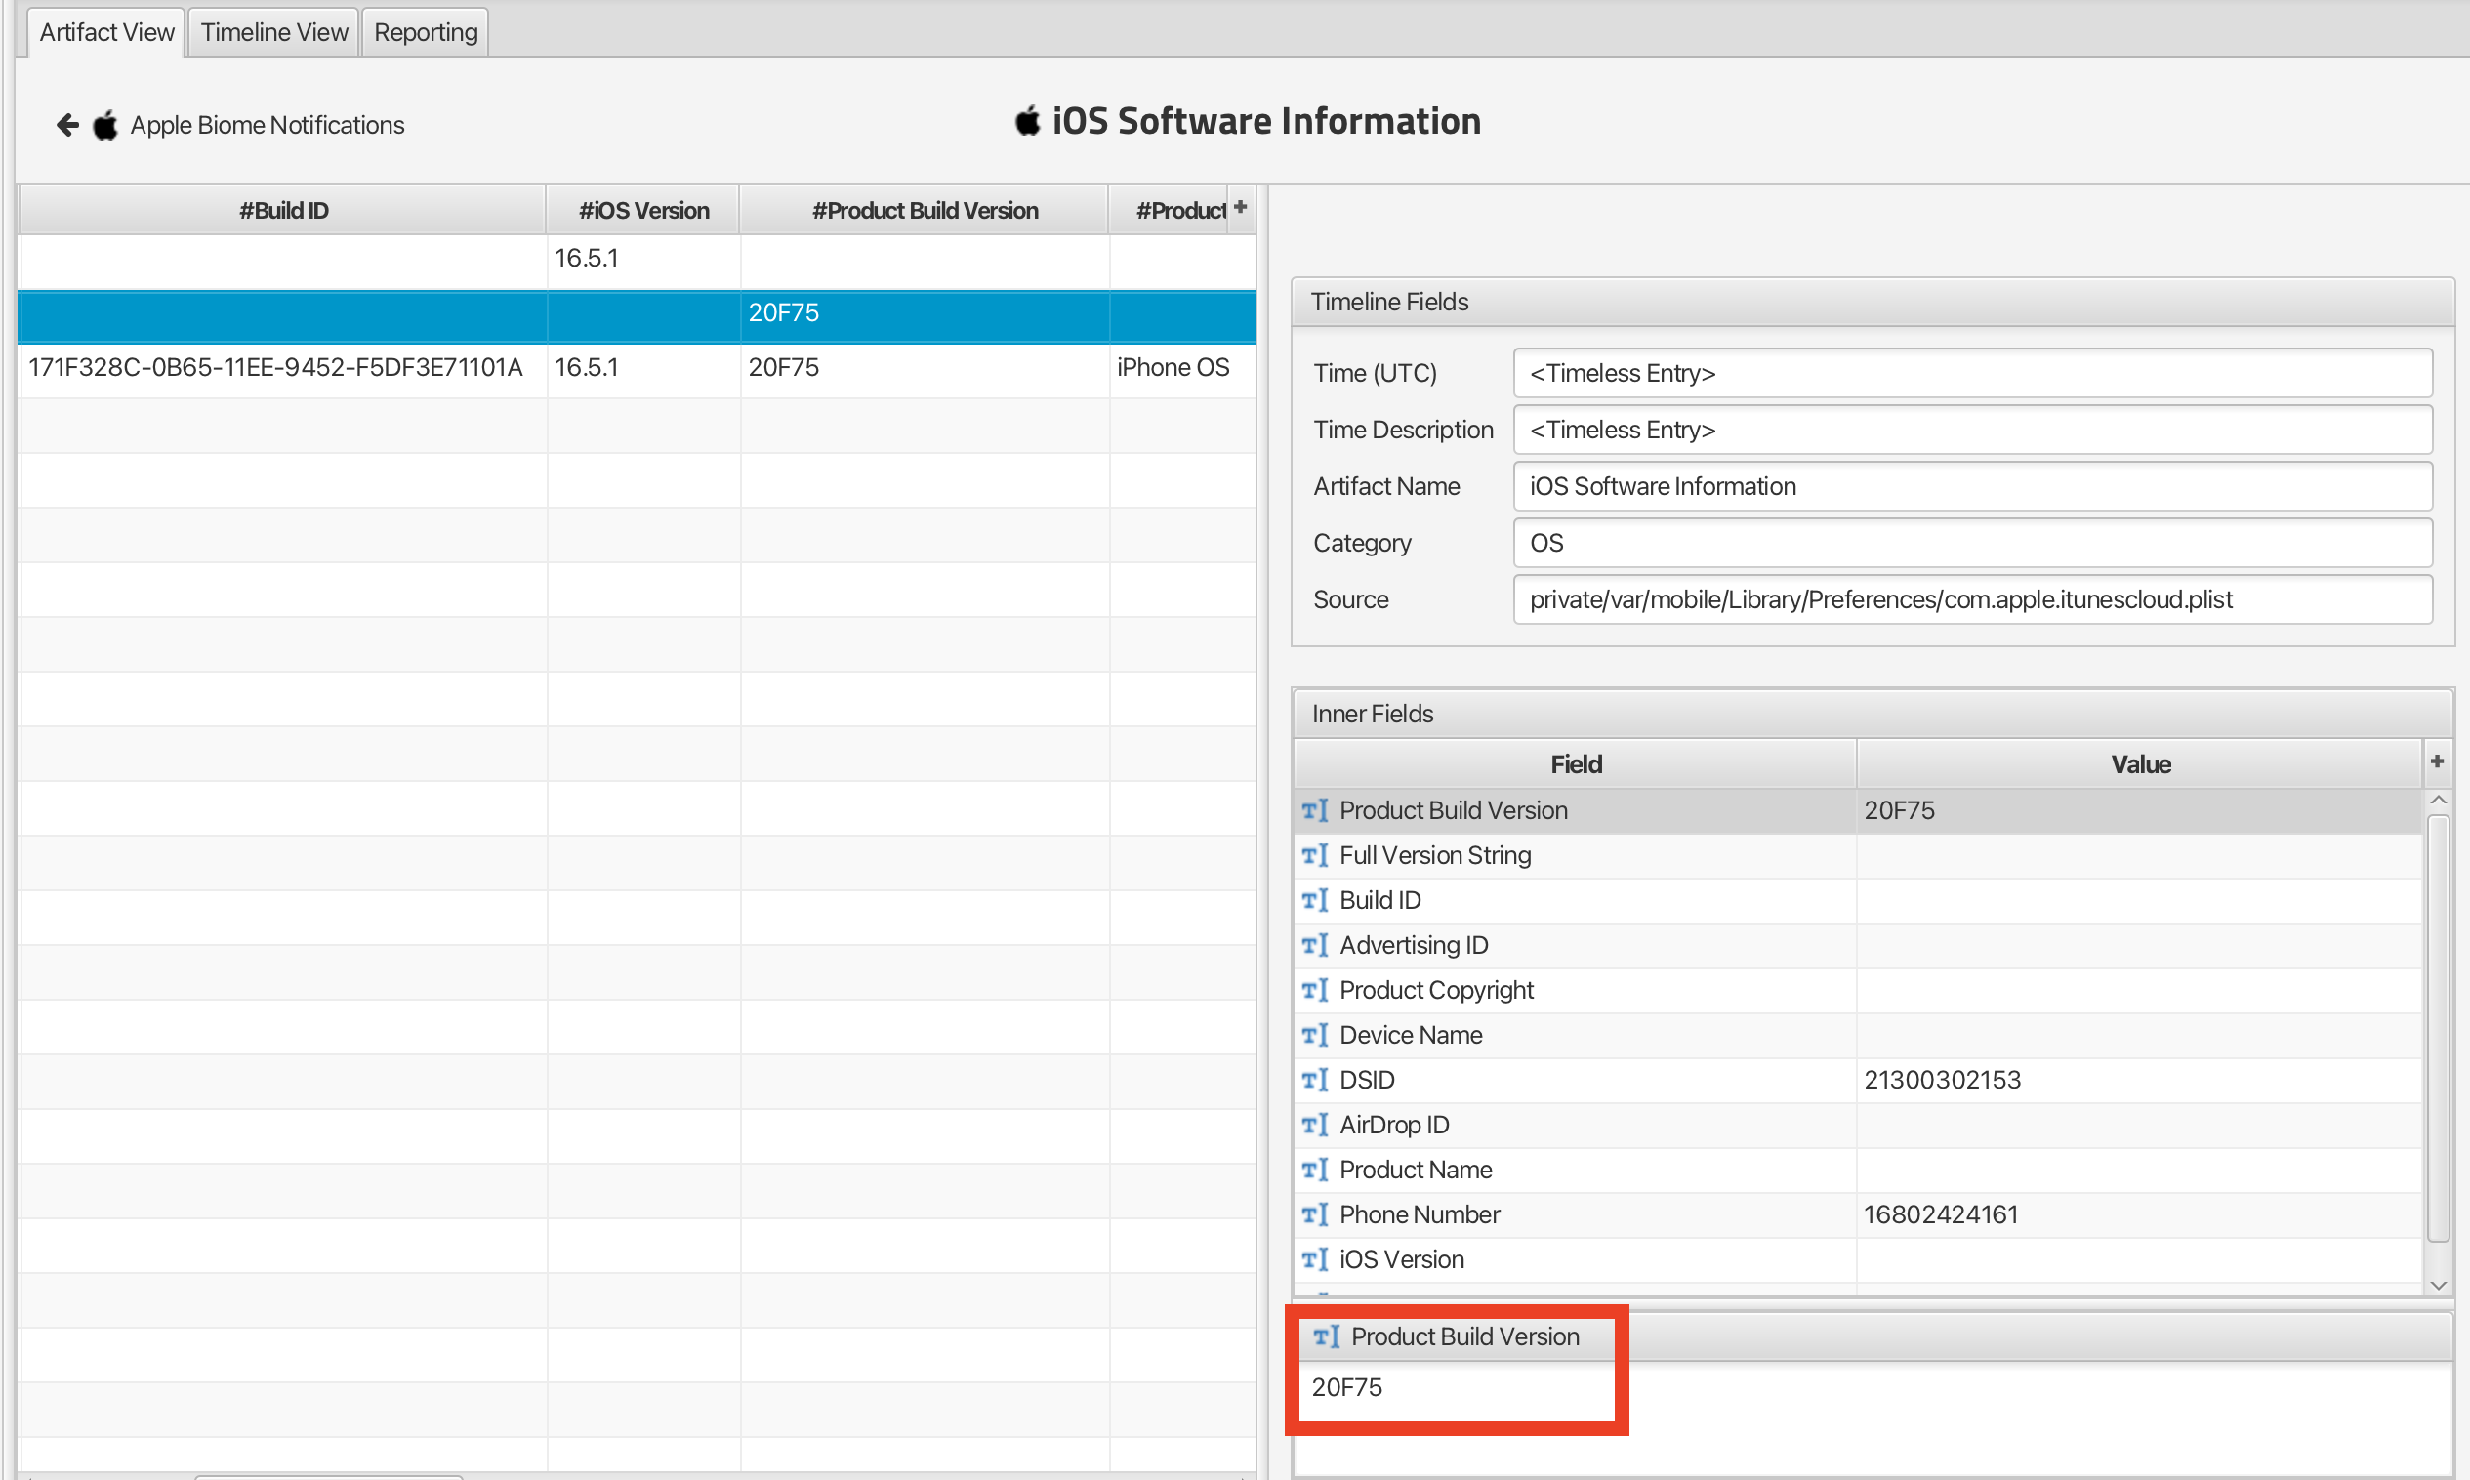Click the back arrow icon
This screenshot has width=2470, height=1480.
click(67, 125)
